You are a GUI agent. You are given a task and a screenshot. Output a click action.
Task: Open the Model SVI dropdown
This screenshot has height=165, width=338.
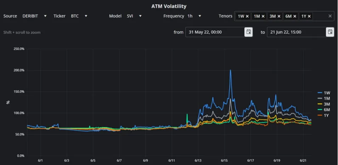click(x=134, y=16)
